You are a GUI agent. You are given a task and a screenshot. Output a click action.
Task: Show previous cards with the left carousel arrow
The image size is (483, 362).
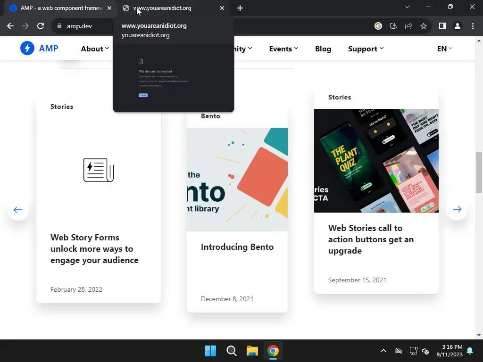click(18, 210)
